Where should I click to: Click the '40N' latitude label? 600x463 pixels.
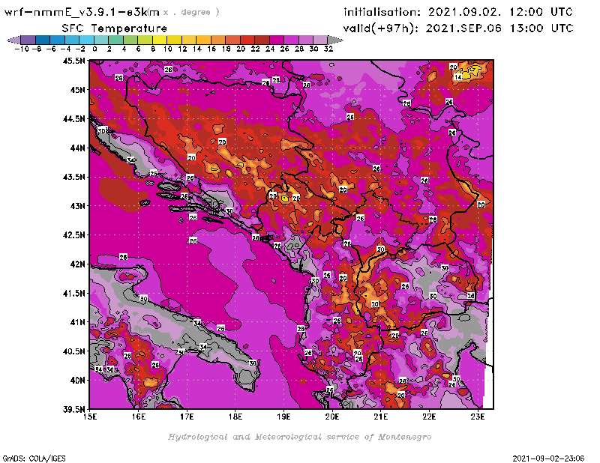[77, 381]
